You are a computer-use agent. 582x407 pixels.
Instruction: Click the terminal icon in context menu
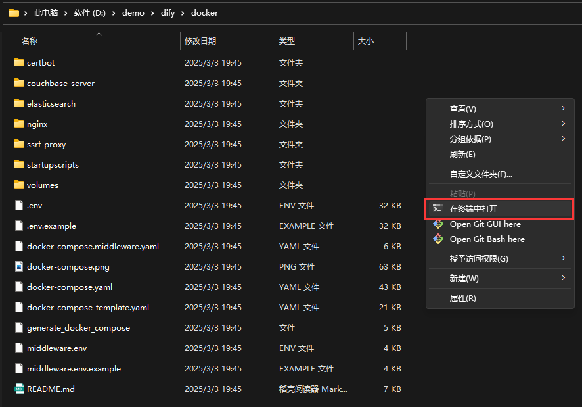coord(438,209)
